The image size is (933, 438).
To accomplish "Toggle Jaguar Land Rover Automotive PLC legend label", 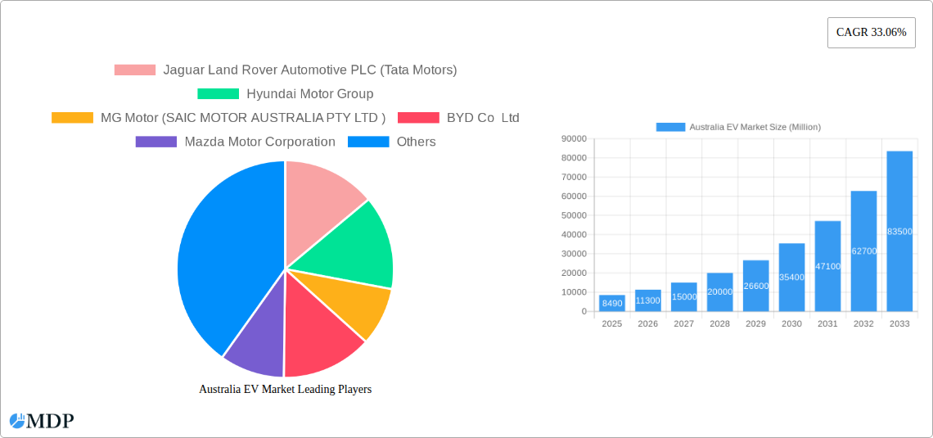I will (310, 70).
